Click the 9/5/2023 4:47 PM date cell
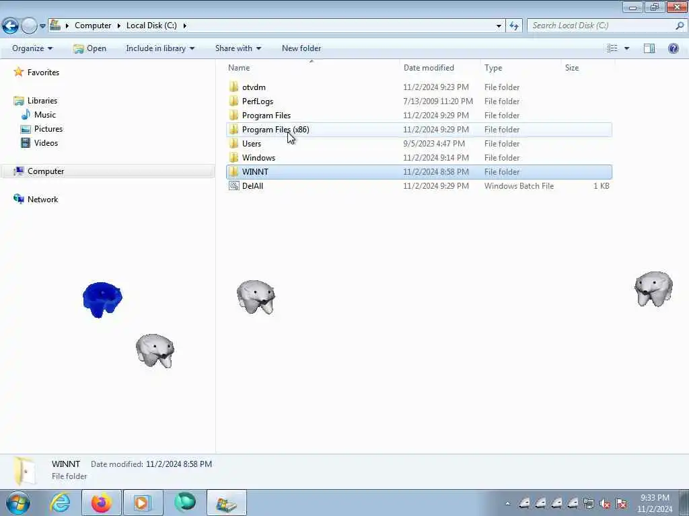This screenshot has height=516, width=689. coord(434,144)
